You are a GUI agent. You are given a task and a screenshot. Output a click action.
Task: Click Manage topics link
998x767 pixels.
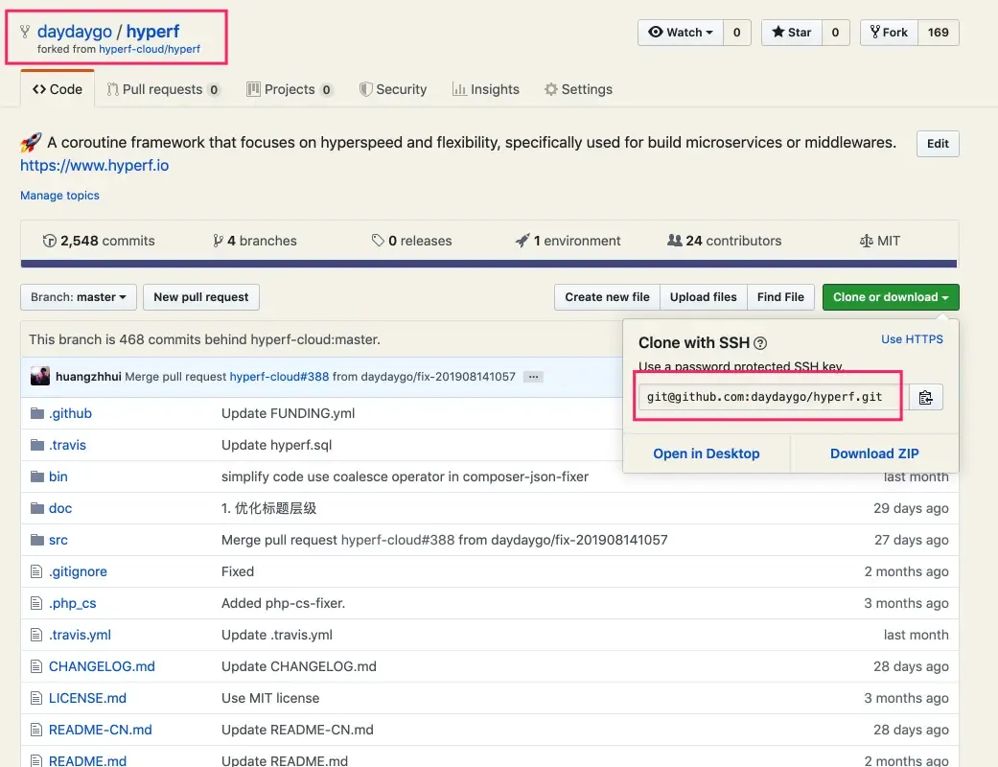(x=59, y=196)
